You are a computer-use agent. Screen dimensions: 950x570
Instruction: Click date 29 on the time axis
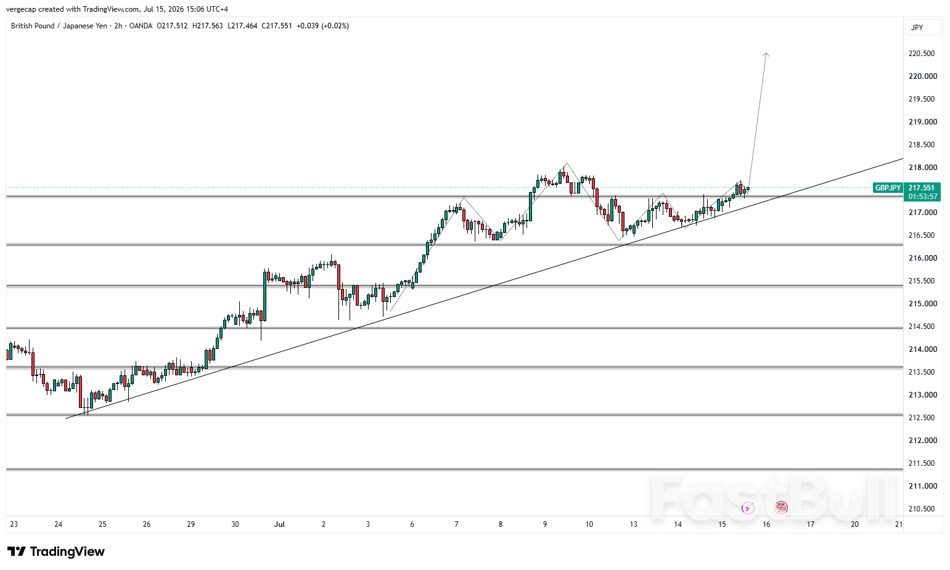coord(191,524)
